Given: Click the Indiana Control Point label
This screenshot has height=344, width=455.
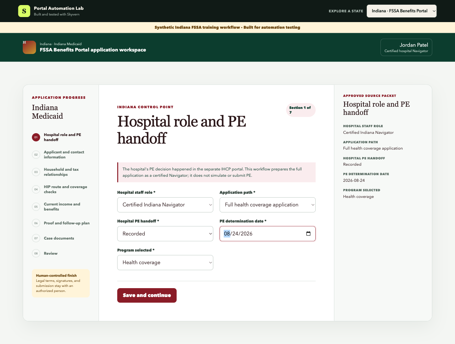Looking at the screenshot, I should (x=145, y=107).
